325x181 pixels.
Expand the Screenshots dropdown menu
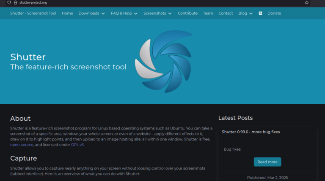click(x=157, y=13)
